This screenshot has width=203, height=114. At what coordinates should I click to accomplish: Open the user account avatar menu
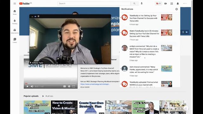[185, 3]
